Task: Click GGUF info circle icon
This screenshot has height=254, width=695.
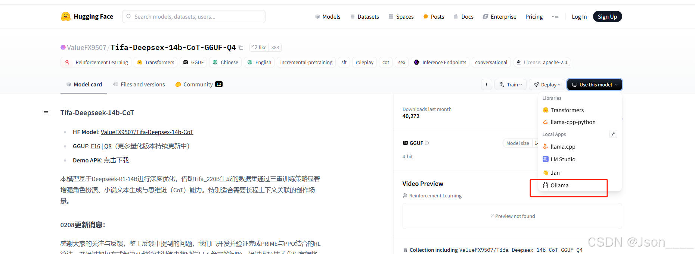Action: tap(427, 143)
